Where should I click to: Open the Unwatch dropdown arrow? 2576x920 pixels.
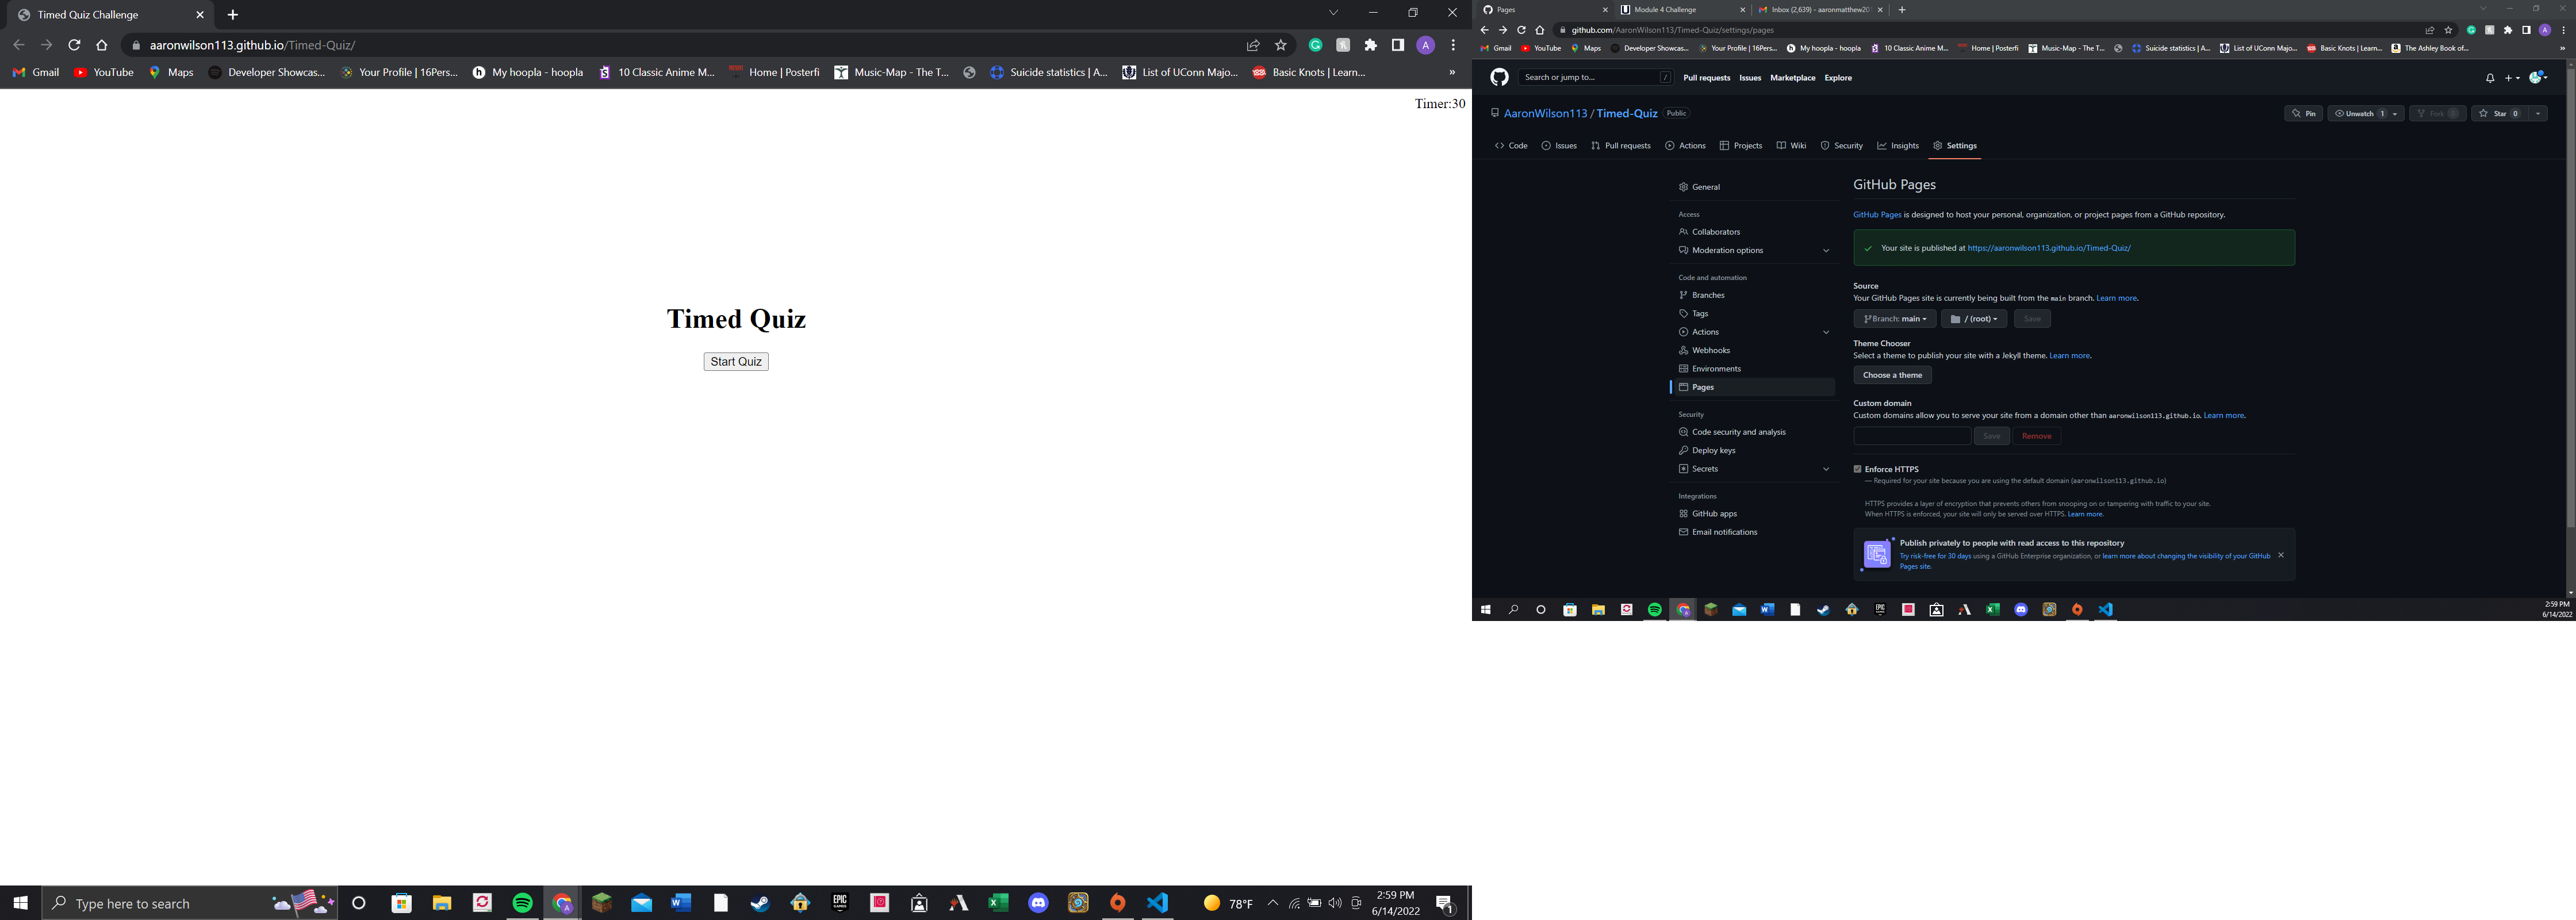click(x=2395, y=114)
